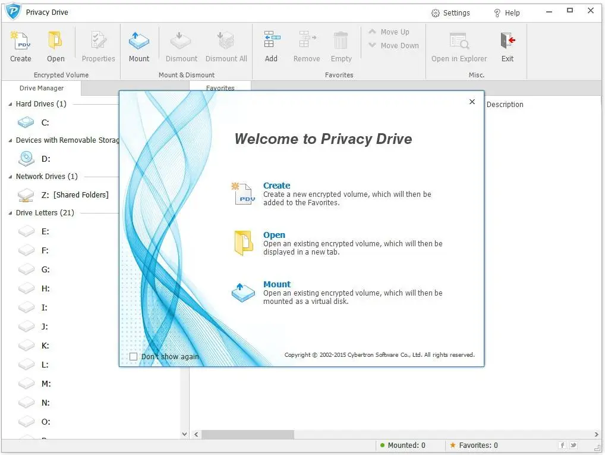Collapse the Hard Drives section
This screenshot has height=455, width=605.
(9, 103)
